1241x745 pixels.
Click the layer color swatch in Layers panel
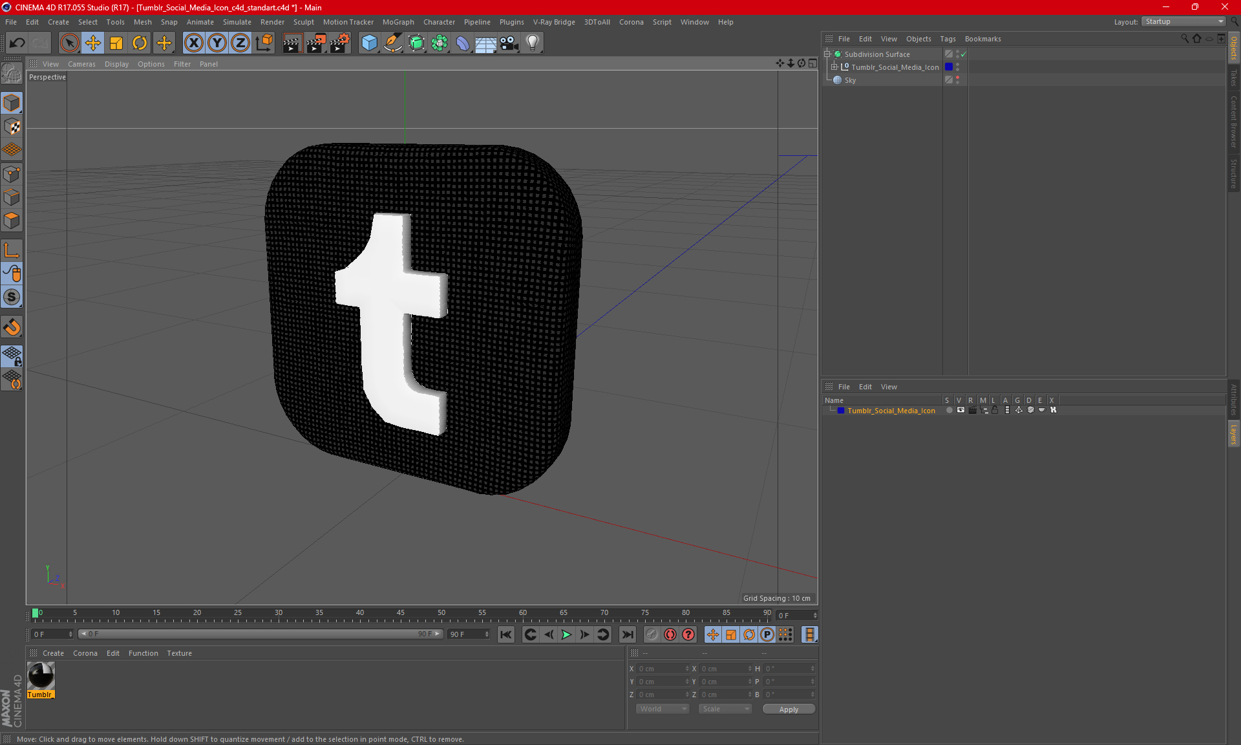click(x=840, y=411)
